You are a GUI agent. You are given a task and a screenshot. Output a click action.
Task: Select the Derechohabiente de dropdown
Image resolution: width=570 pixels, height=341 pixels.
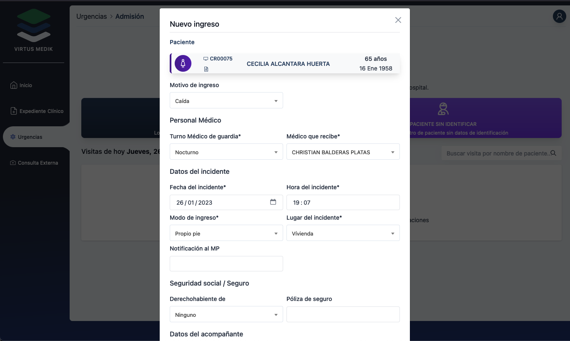pyautogui.click(x=226, y=315)
